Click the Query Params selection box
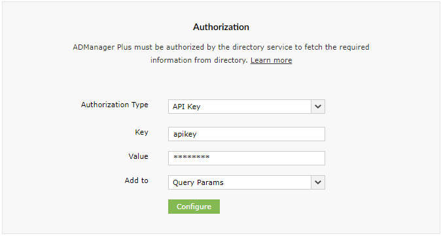 pyautogui.click(x=247, y=182)
